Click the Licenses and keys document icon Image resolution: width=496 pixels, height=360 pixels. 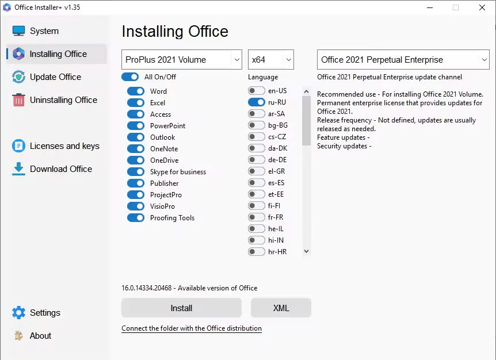pos(18,145)
